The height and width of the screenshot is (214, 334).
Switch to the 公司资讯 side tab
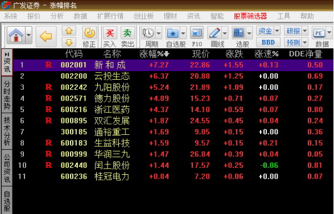[7, 167]
